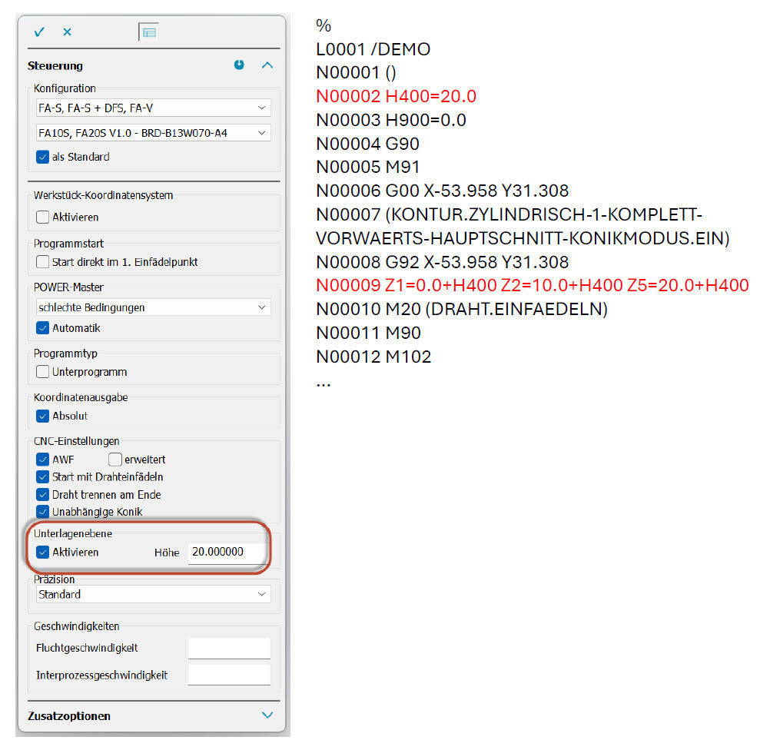Open the POWER-Master schlechte Bedingungen dropdown
The width and height of the screenshot is (770, 750).
pyautogui.click(x=153, y=307)
